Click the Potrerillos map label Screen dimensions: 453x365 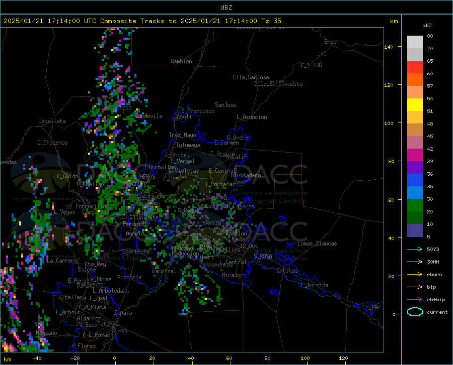(x=92, y=206)
